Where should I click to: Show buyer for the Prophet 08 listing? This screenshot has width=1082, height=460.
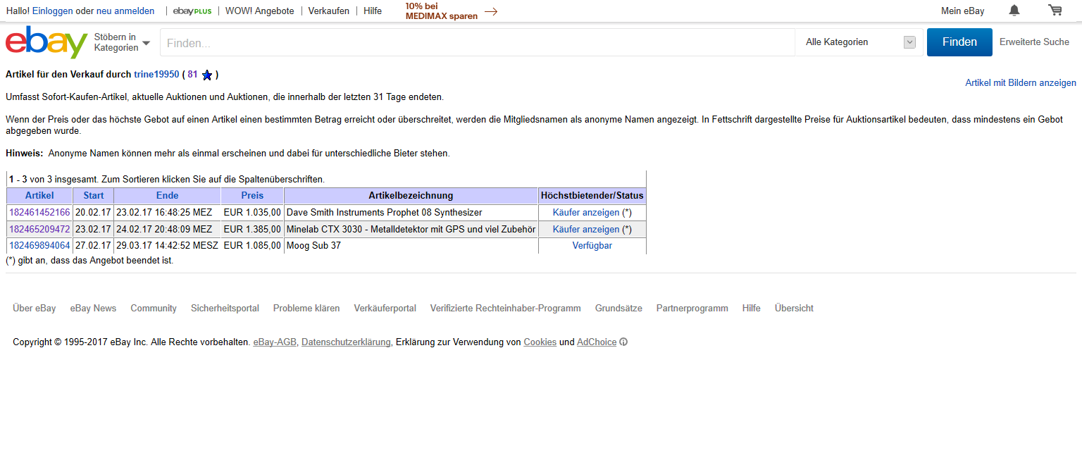pyautogui.click(x=585, y=212)
